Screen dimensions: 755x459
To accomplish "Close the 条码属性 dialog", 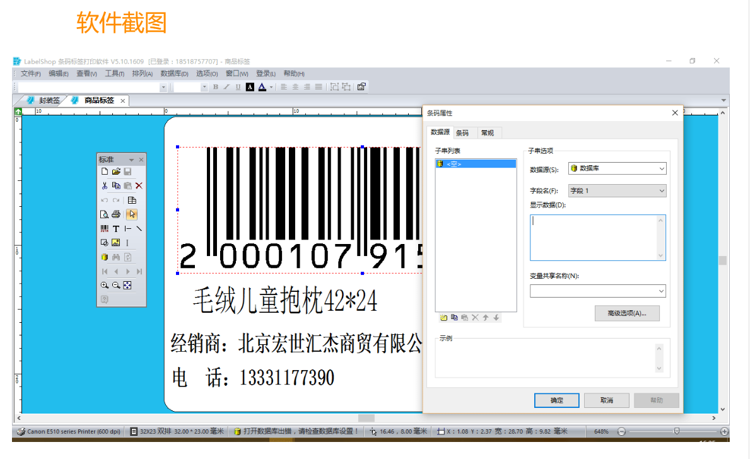I will (675, 113).
